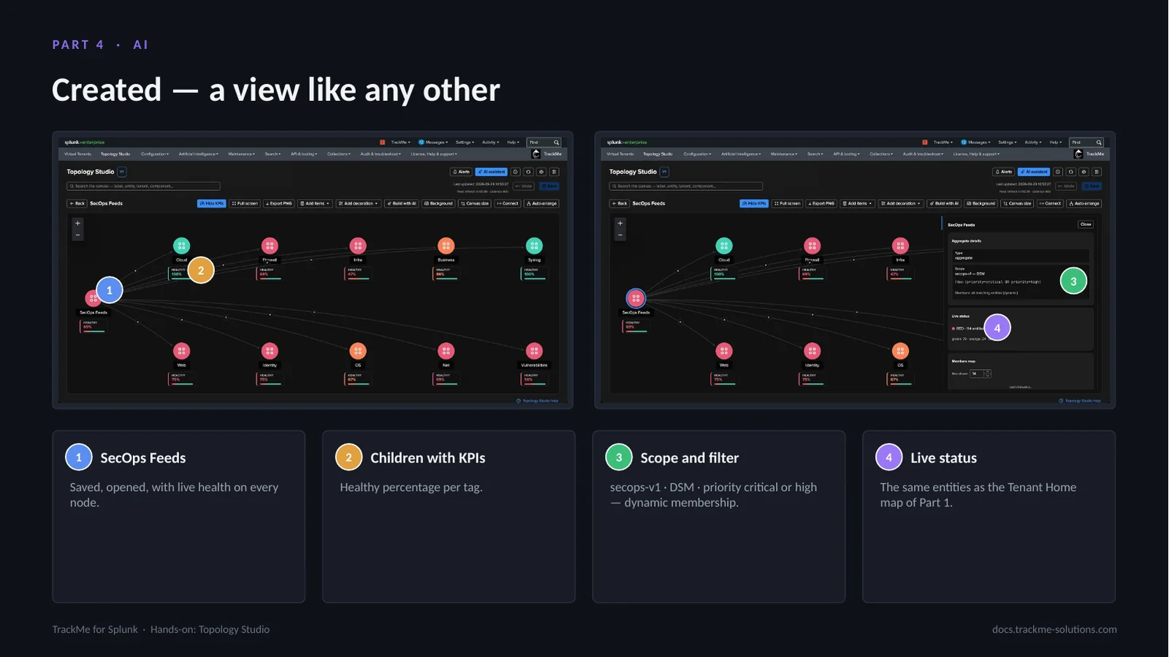Click the Cloud node in left screenshot
Image resolution: width=1169 pixels, height=657 pixels.
[181, 246]
